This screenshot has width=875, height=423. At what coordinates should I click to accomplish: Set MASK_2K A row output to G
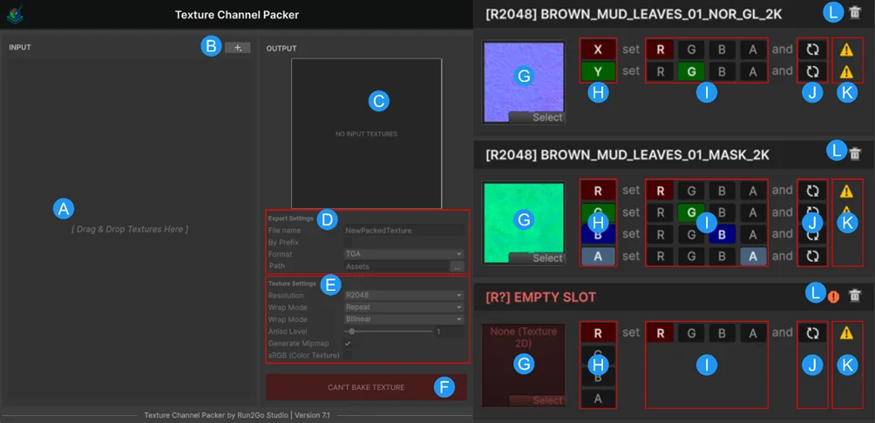691,256
